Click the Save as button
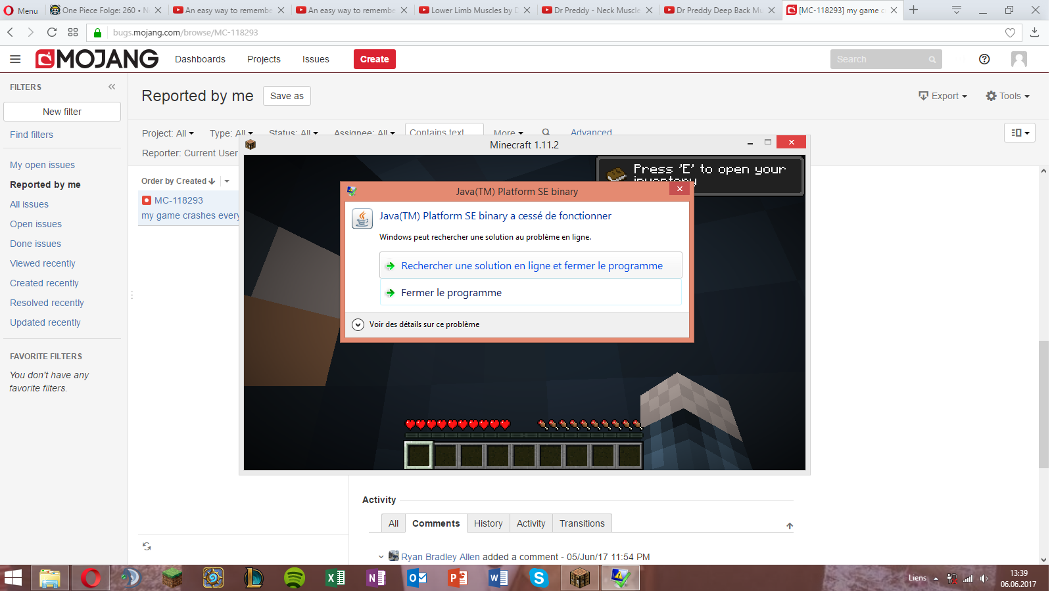Screen dimensions: 1052x591 [x=287, y=96]
